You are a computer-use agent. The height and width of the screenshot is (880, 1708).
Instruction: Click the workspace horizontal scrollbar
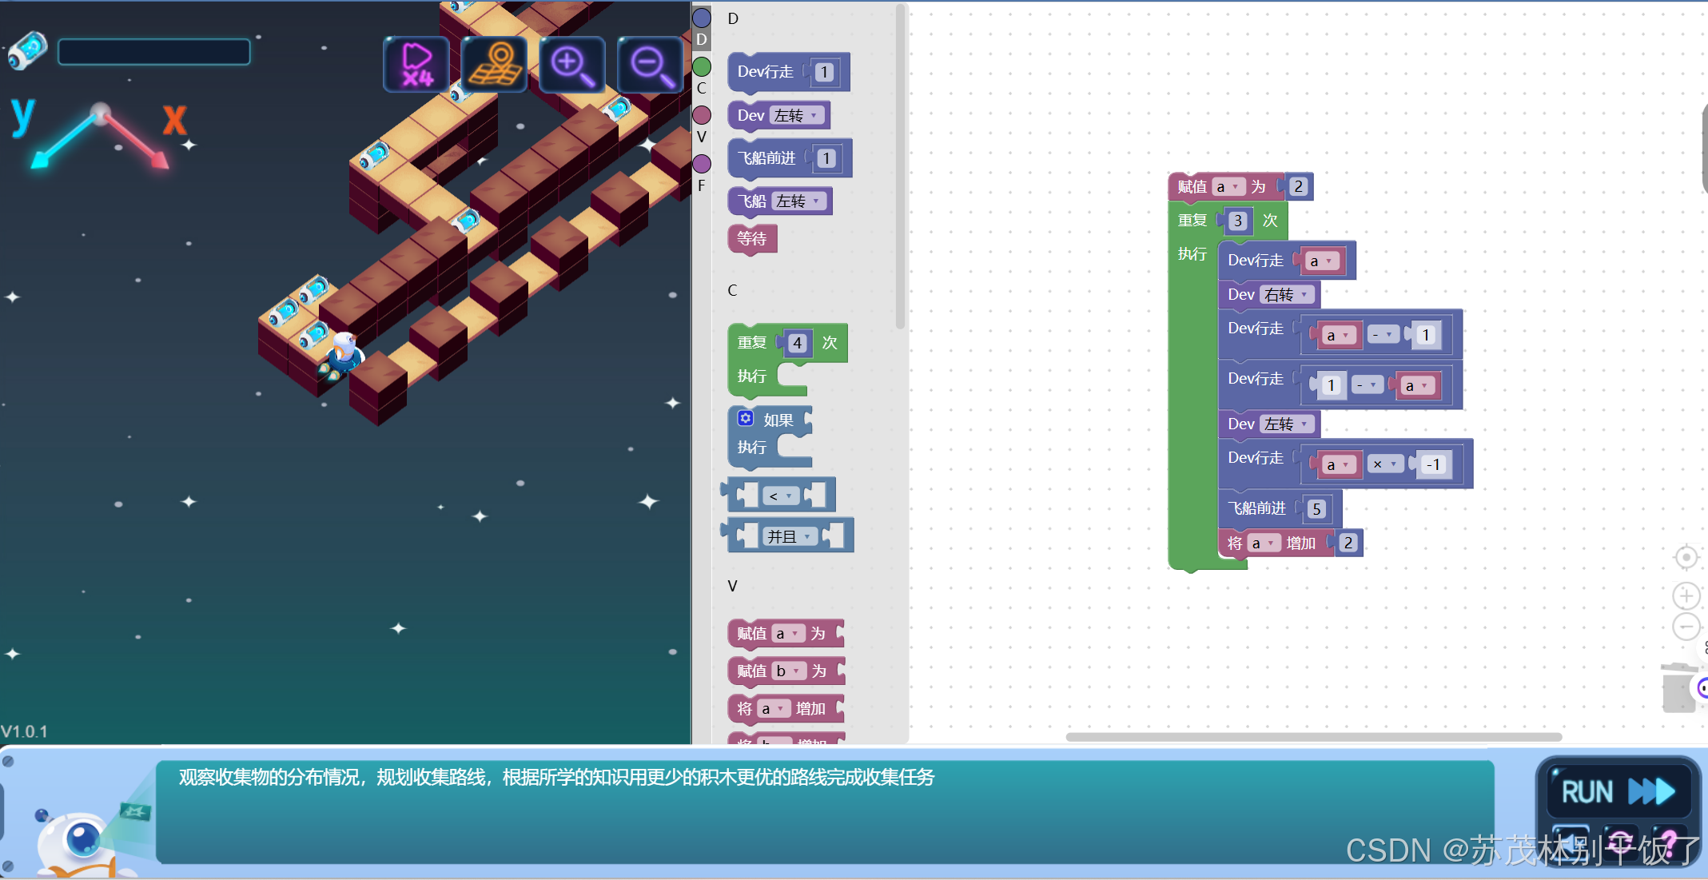(1313, 737)
